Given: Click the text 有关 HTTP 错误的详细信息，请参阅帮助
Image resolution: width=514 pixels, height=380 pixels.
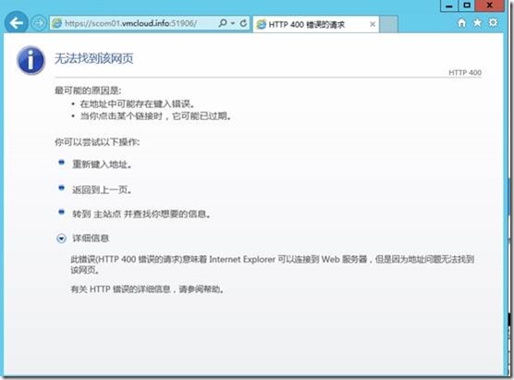Looking at the screenshot, I should point(148,289).
